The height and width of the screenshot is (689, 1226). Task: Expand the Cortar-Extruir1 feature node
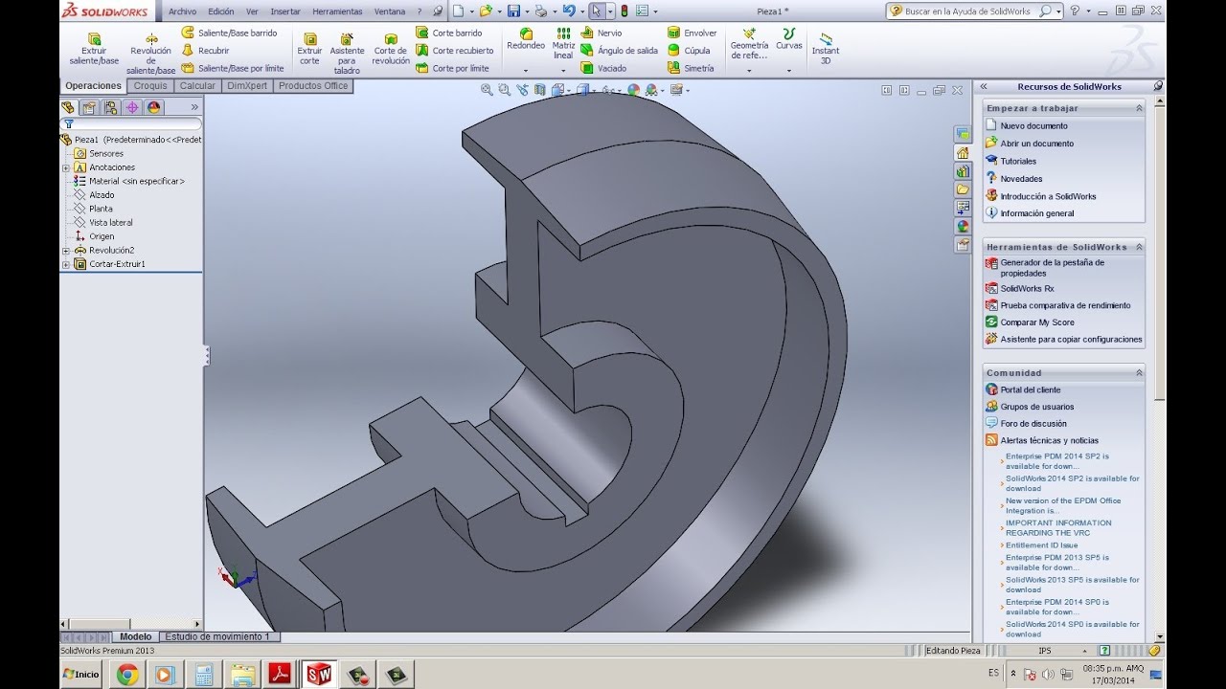tap(66, 264)
